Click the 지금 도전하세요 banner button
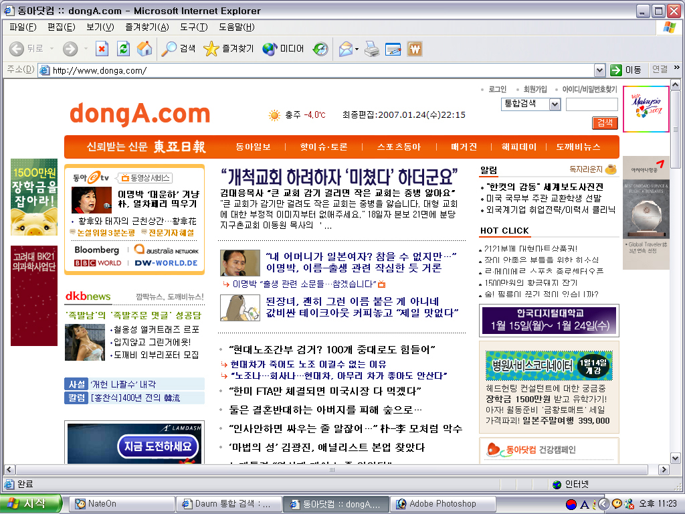Screen dimensions: 685x514 (158, 446)
